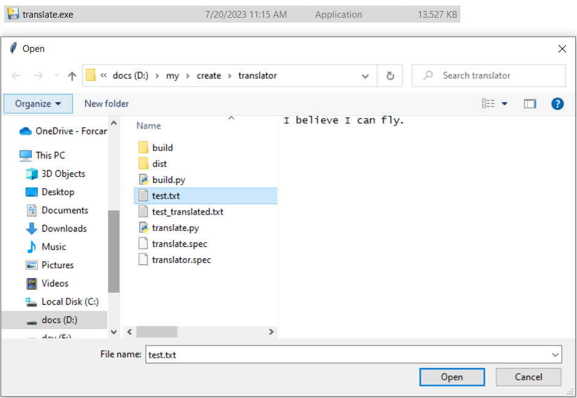577x398 pixels.
Task: Click the navigation pane vertical scrollbar
Action: [x=114, y=251]
